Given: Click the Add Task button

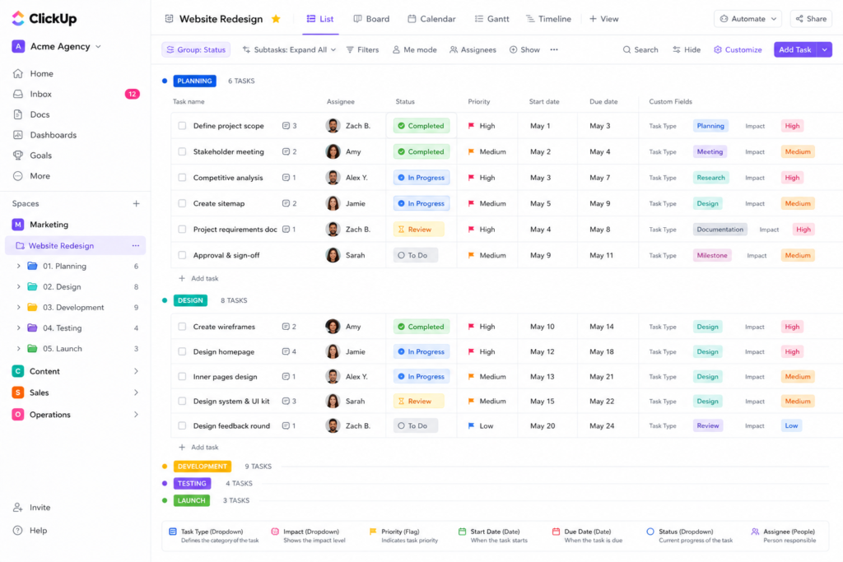Looking at the screenshot, I should [795, 49].
